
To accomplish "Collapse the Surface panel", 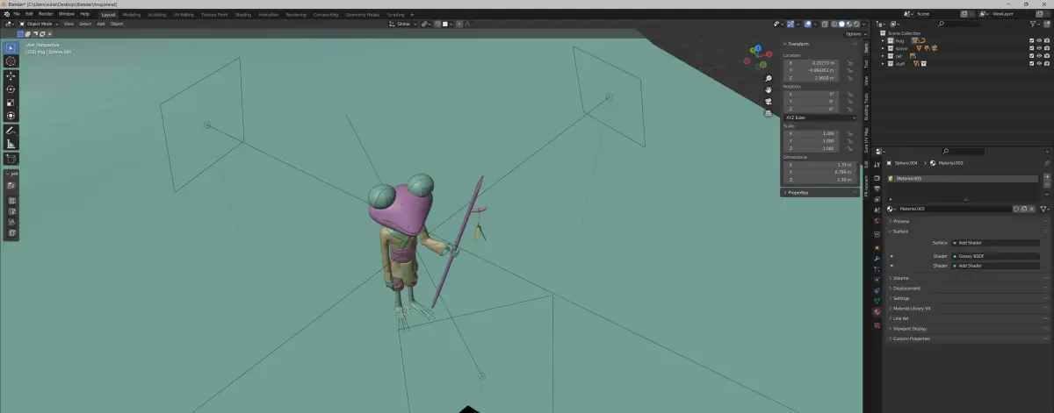I will 900,231.
